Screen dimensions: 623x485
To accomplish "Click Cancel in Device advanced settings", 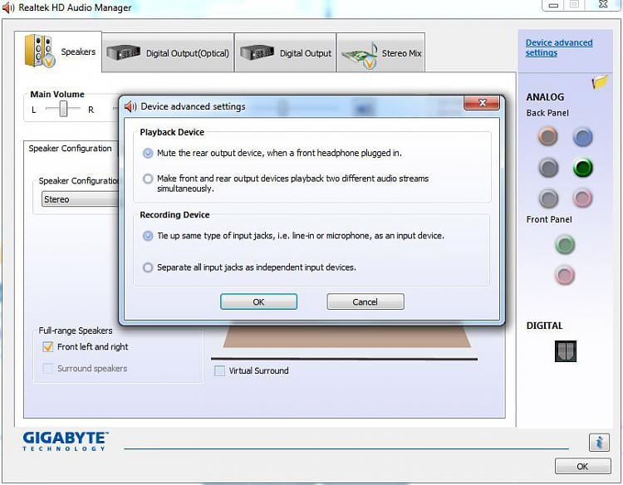I will click(x=365, y=302).
